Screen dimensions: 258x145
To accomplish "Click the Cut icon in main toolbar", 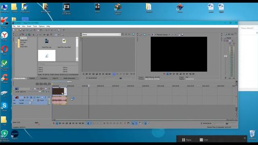I will tap(35, 30).
